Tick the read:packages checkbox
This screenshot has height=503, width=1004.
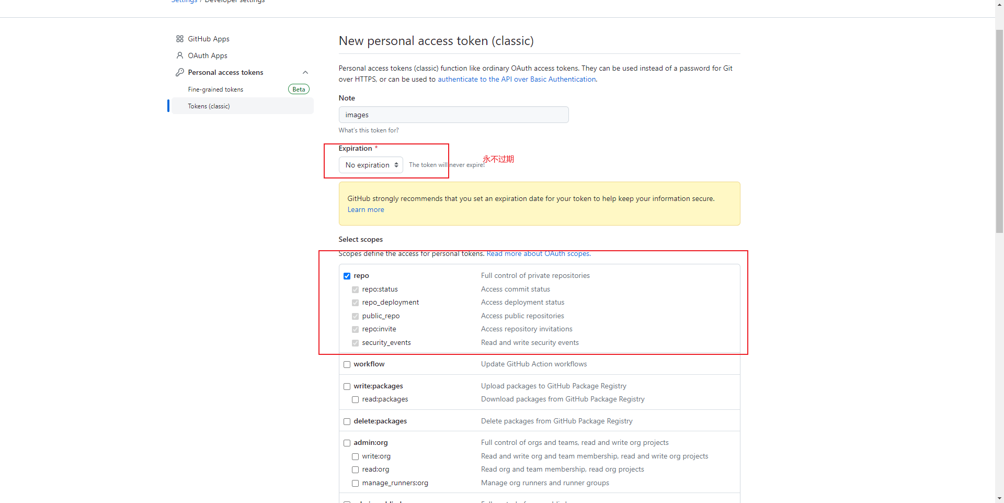pyautogui.click(x=355, y=399)
